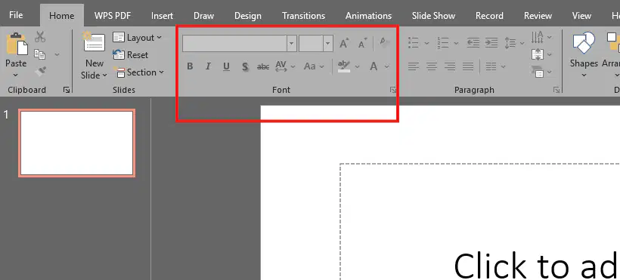Toggle Underline formatting

[x=226, y=66]
